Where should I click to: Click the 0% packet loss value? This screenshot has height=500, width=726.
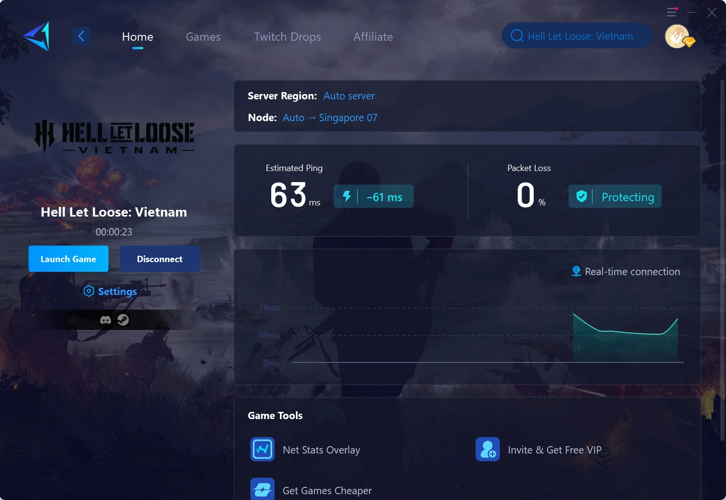(x=531, y=195)
